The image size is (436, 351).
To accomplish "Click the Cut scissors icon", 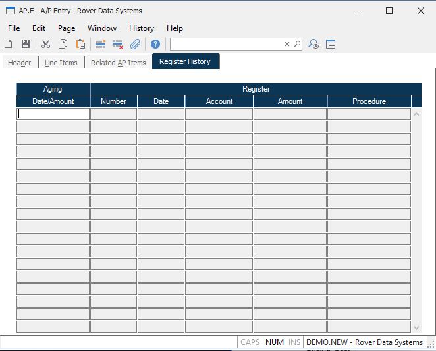I will [45, 44].
